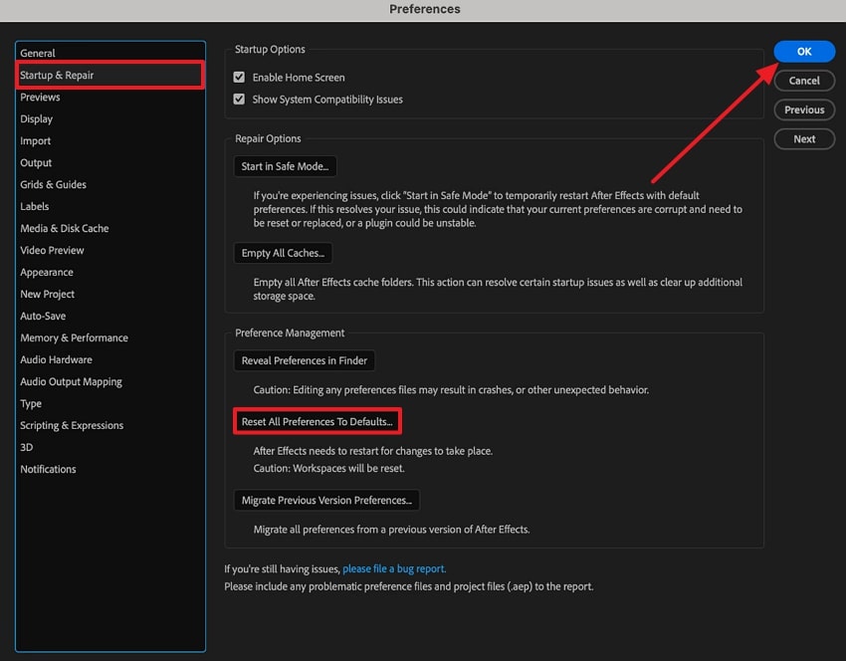Open the 'please file a bug report' link
Screen dimensions: 846x661
(x=394, y=568)
